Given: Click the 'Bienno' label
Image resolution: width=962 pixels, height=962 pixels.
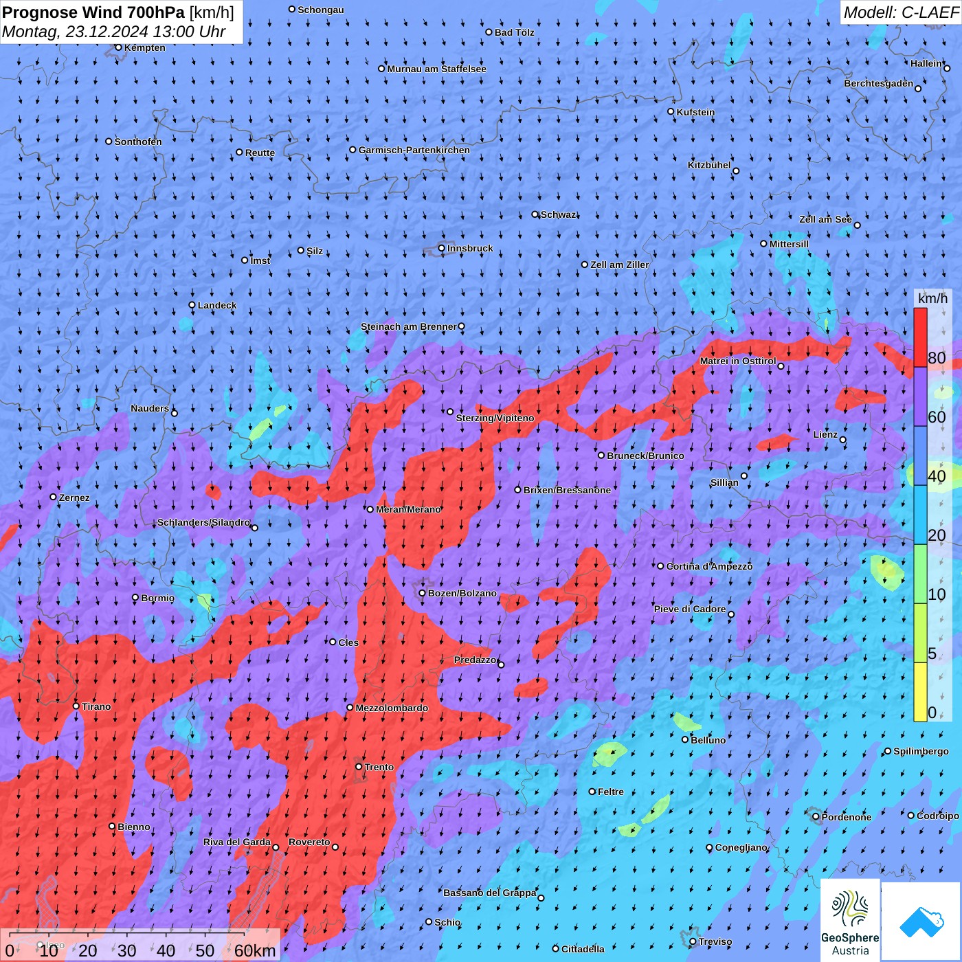Looking at the screenshot, I should click(x=134, y=827).
